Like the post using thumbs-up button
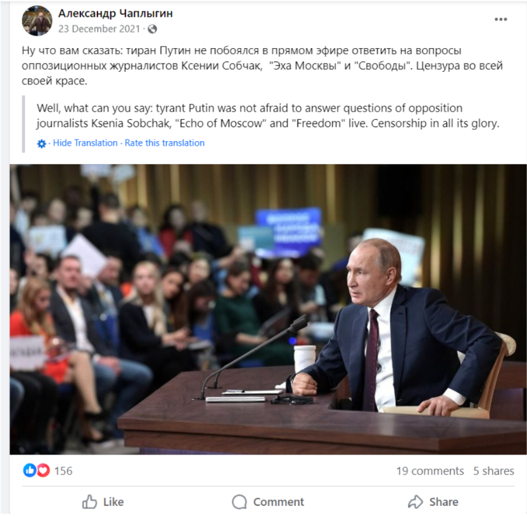Screen dimensions: 527x517 (x=103, y=501)
